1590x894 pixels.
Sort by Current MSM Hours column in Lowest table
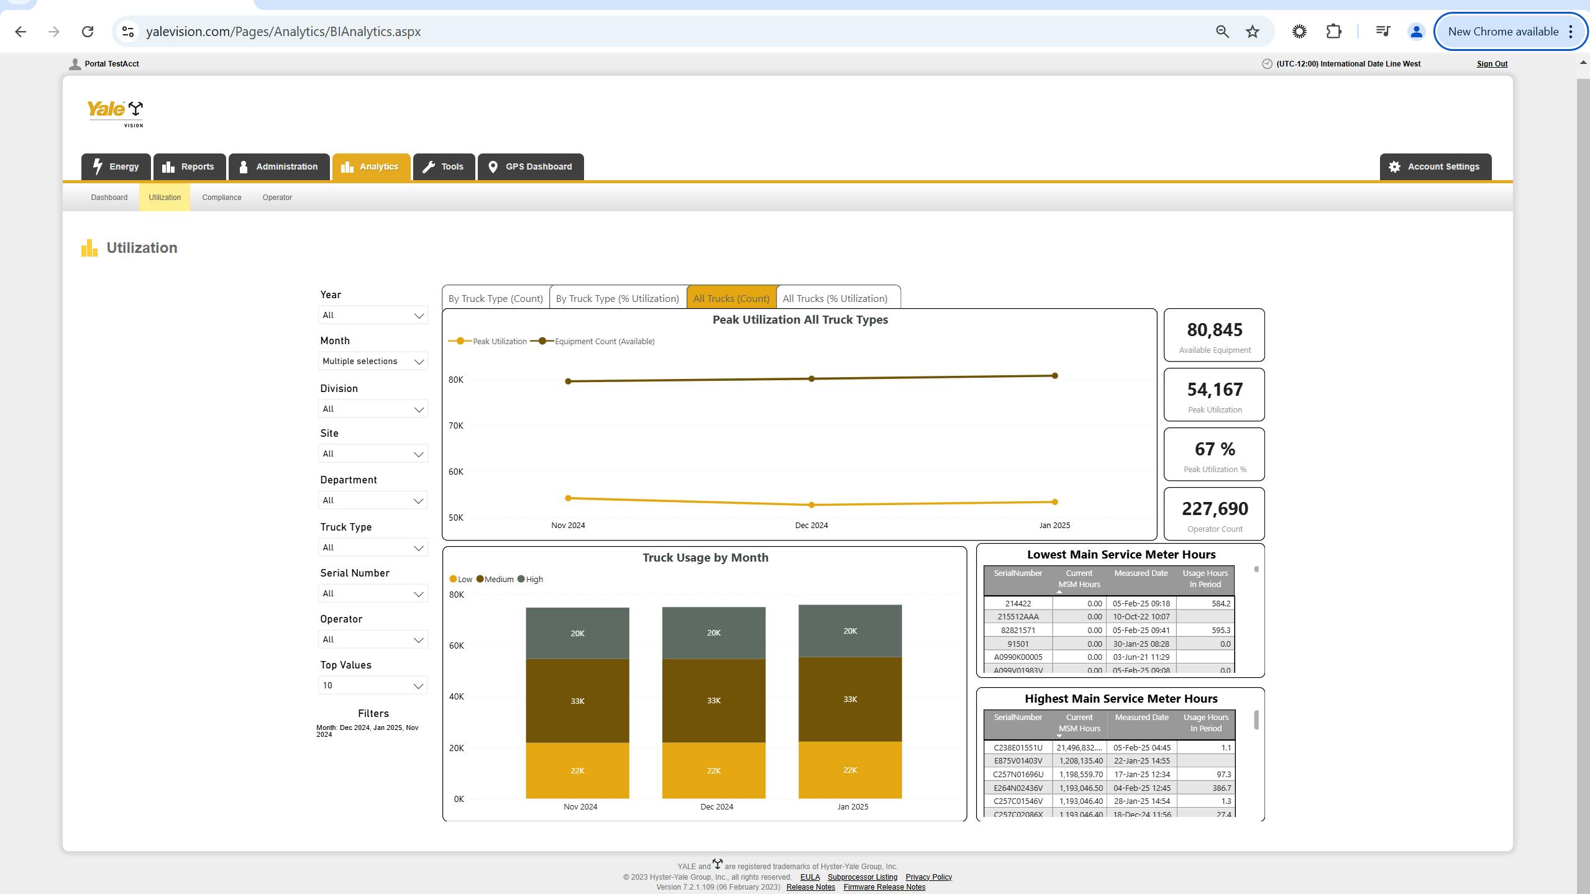1079,579
